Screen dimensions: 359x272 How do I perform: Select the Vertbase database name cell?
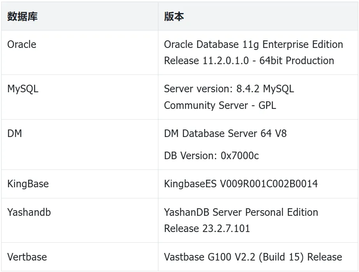point(27,257)
